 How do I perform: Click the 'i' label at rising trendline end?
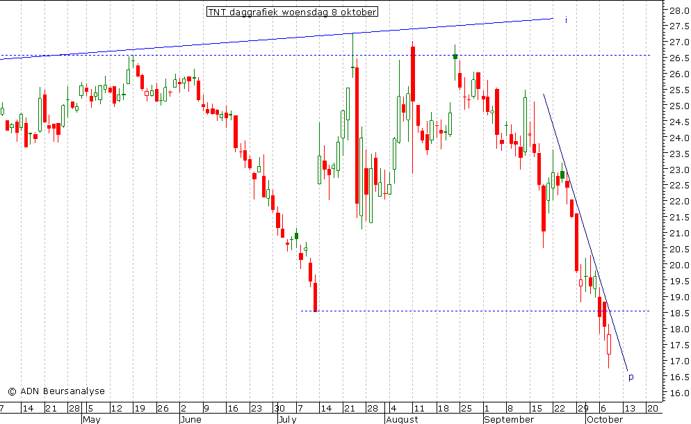pyautogui.click(x=566, y=20)
